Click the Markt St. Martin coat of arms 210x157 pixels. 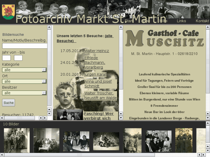[x=8, y=12]
